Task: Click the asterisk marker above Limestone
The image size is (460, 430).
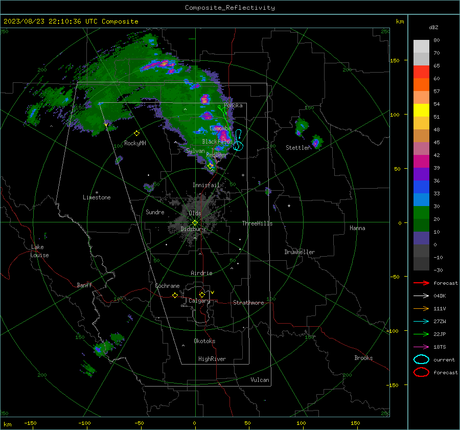Action: [97, 193]
